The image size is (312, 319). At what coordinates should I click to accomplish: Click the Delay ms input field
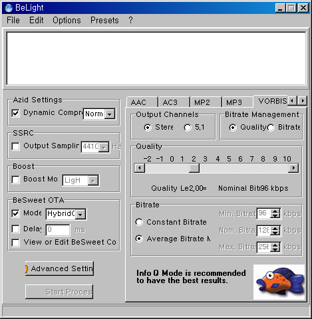58,230
